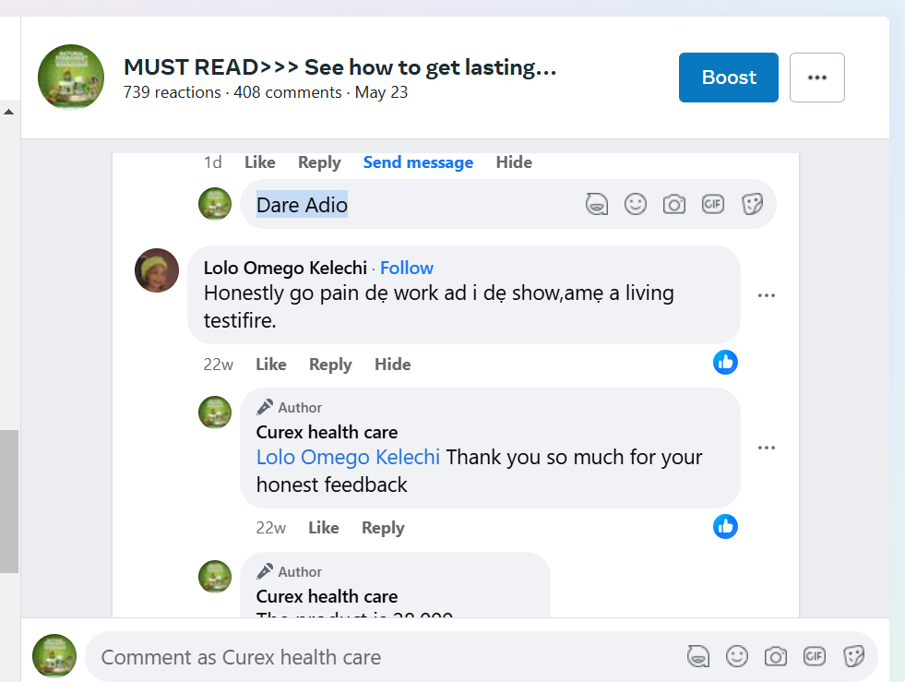Open the sticker picker in the bottom comment box
Viewport: 905px width, 682px height.
[854, 656]
